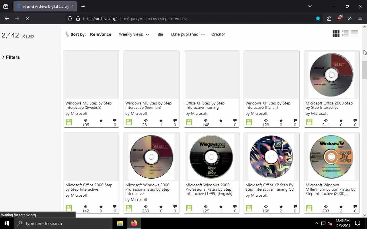Image resolution: width=367 pixels, height=229 pixels.
Task: Show more tools chevron icon
Action: click(350, 18)
